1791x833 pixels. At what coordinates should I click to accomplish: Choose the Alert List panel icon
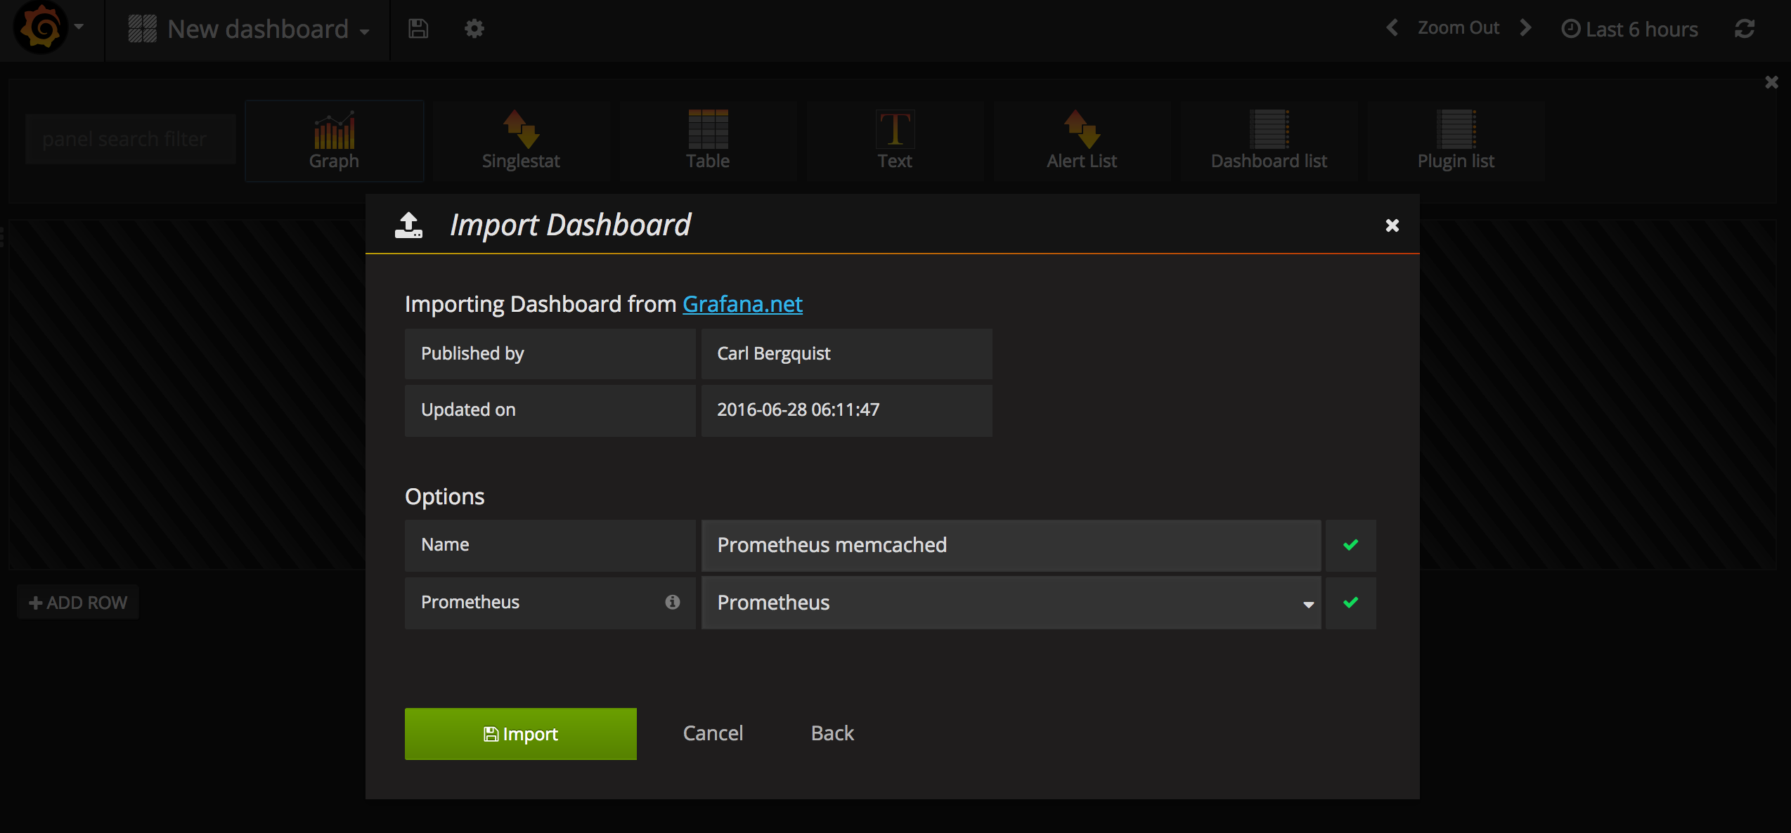(1081, 140)
